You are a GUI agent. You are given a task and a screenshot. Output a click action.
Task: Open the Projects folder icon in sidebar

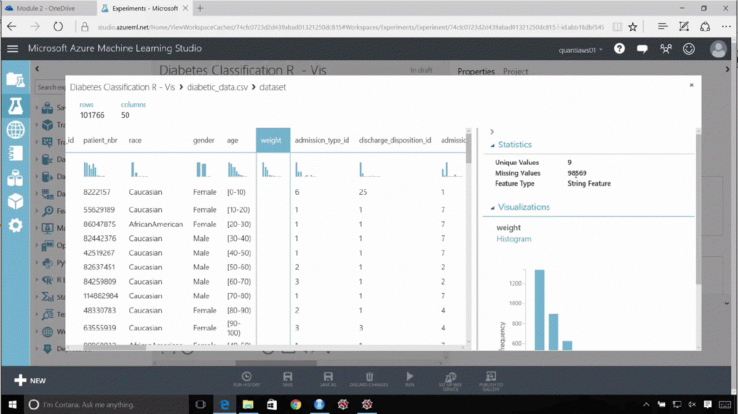[15, 79]
